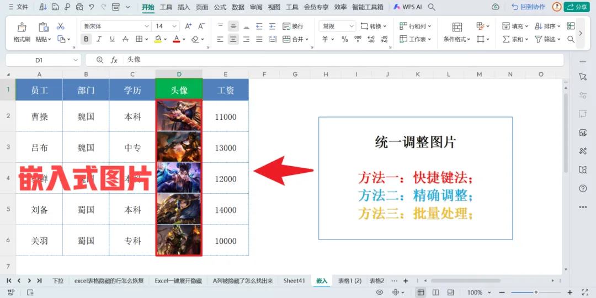This screenshot has width=596, height=298.
Task: Select left horizontal alignment
Action: pos(220,39)
